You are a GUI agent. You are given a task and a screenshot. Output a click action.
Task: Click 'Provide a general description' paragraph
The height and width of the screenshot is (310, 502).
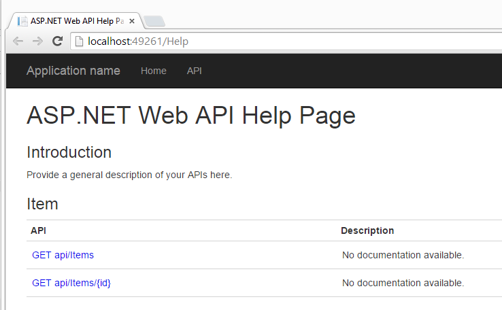click(129, 175)
